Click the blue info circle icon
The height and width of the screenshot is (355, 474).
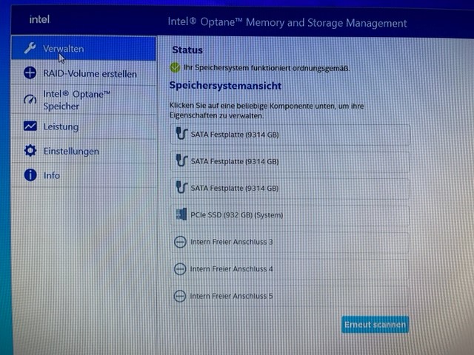30,175
